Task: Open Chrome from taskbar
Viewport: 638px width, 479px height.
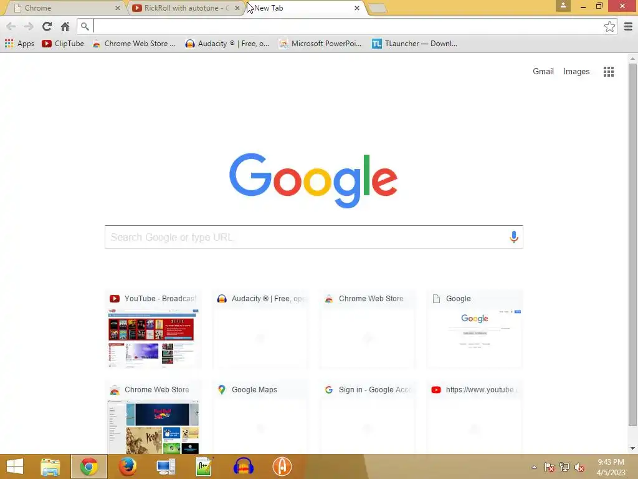Action: pos(88,467)
